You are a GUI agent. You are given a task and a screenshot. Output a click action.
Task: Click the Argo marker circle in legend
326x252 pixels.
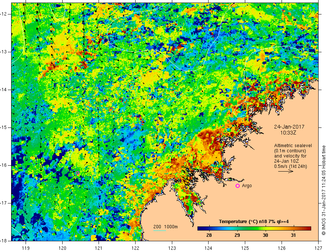tap(237, 186)
